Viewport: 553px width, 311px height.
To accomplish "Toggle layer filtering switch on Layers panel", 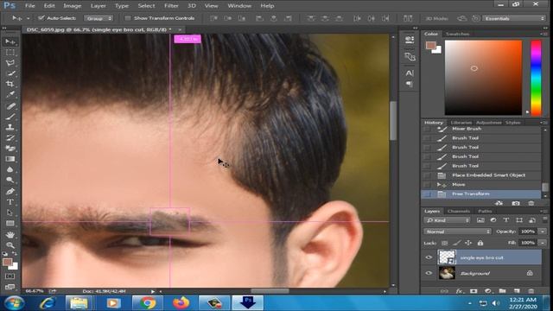I will (x=545, y=219).
